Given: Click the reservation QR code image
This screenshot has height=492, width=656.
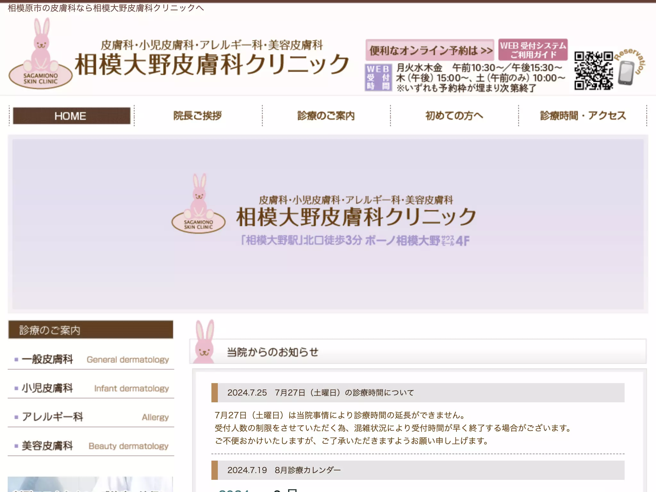Looking at the screenshot, I should point(594,70).
